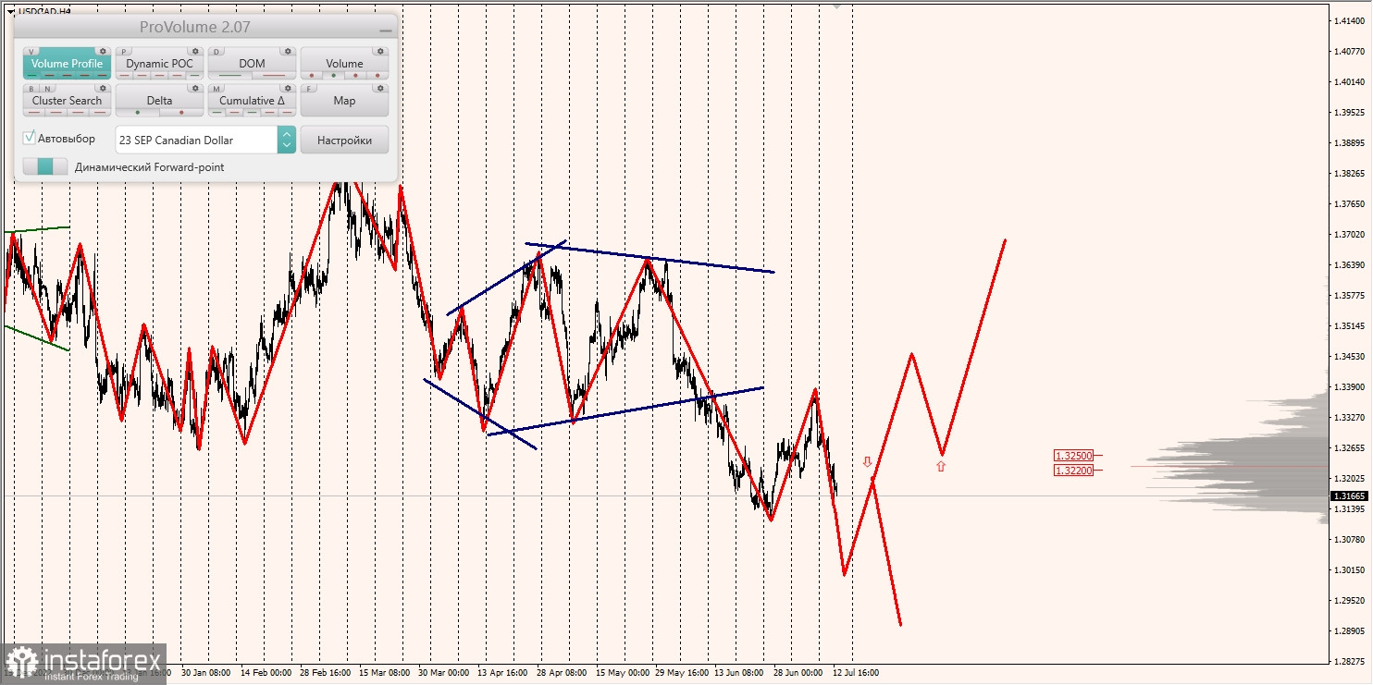Viewport: 1373px width, 685px height.
Task: Open the Cumulative Δ gear settings
Action: [288, 89]
